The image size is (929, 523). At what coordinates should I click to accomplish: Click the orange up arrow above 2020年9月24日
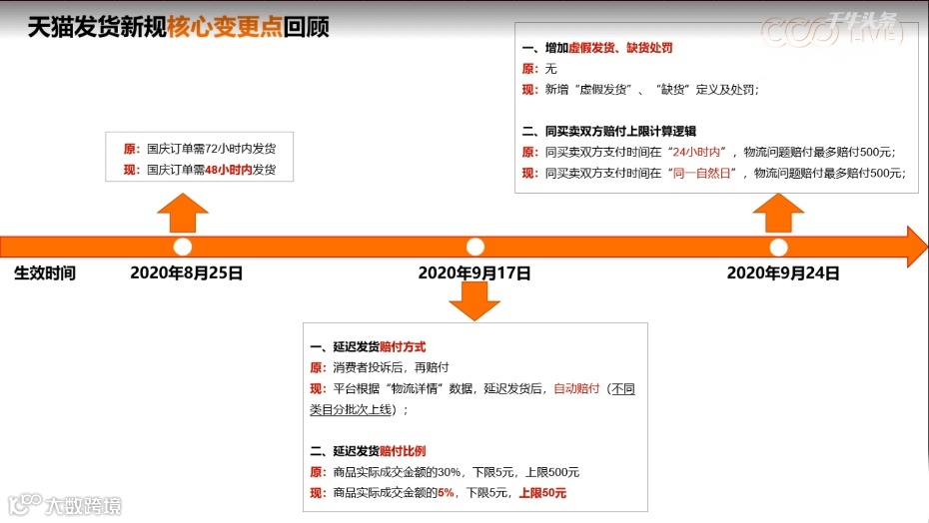tap(778, 214)
